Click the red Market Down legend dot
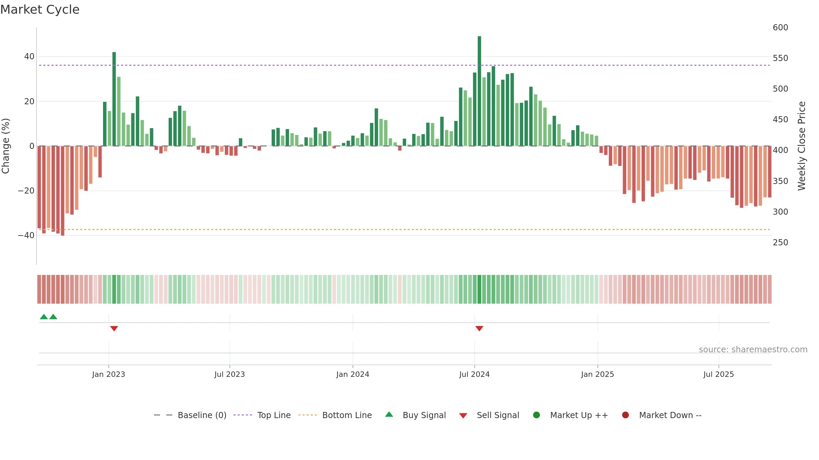 pyautogui.click(x=626, y=415)
